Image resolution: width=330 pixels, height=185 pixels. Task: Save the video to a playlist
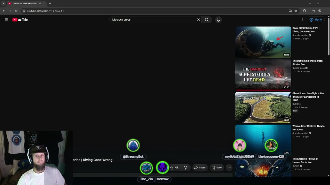click(217, 168)
